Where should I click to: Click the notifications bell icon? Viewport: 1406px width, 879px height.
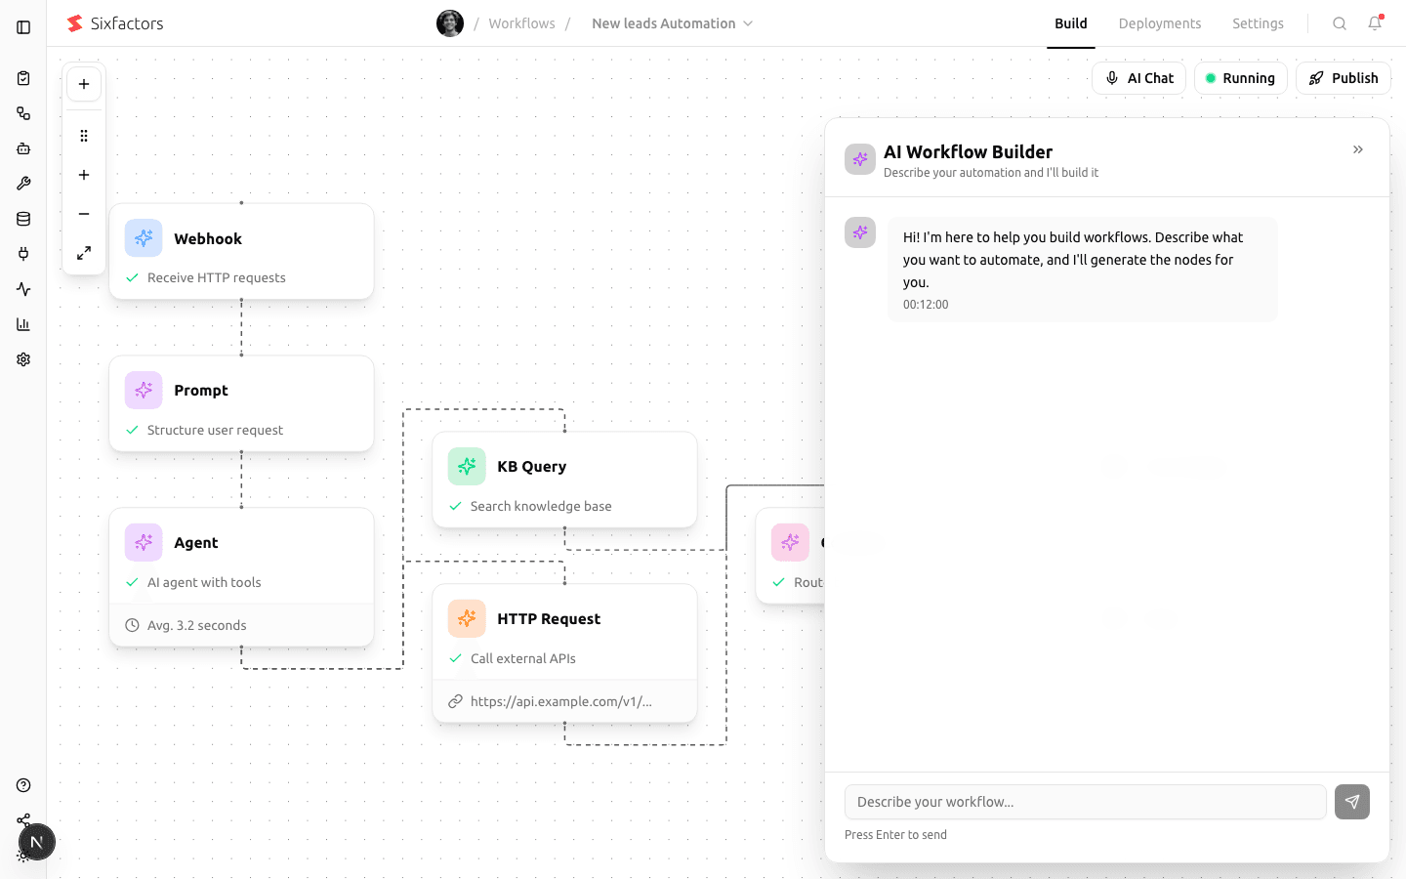(x=1375, y=23)
